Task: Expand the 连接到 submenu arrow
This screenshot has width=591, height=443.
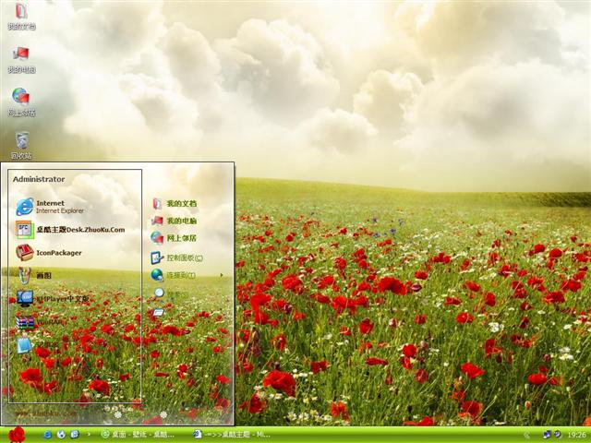Action: 222,275
